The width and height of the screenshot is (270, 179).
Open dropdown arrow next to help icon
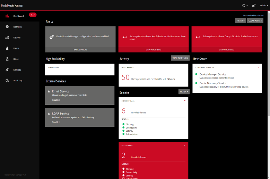click(x=247, y=6)
